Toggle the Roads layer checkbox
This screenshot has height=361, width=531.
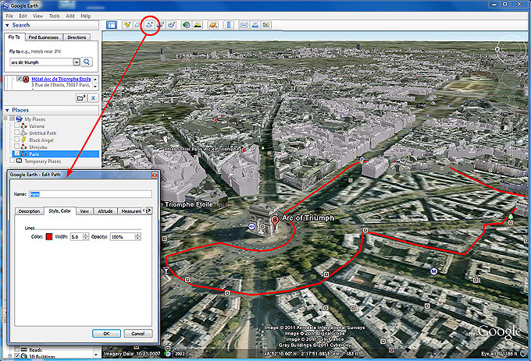pos(16,349)
